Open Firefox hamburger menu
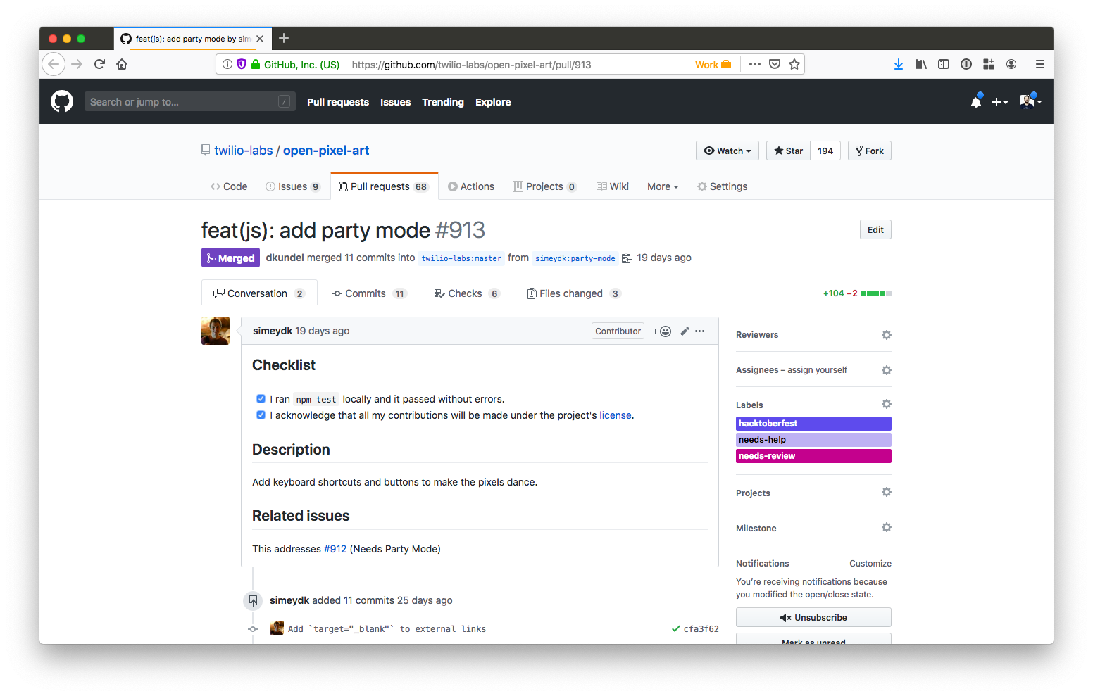 [1039, 64]
